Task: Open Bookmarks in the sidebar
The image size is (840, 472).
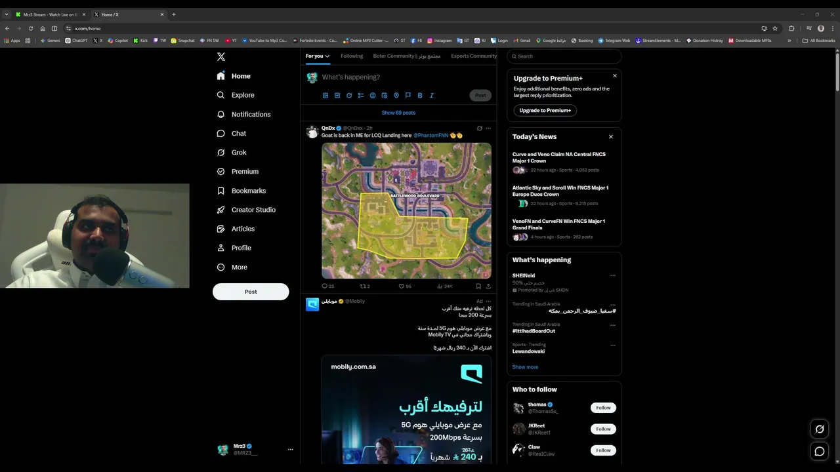Action: pos(241,191)
